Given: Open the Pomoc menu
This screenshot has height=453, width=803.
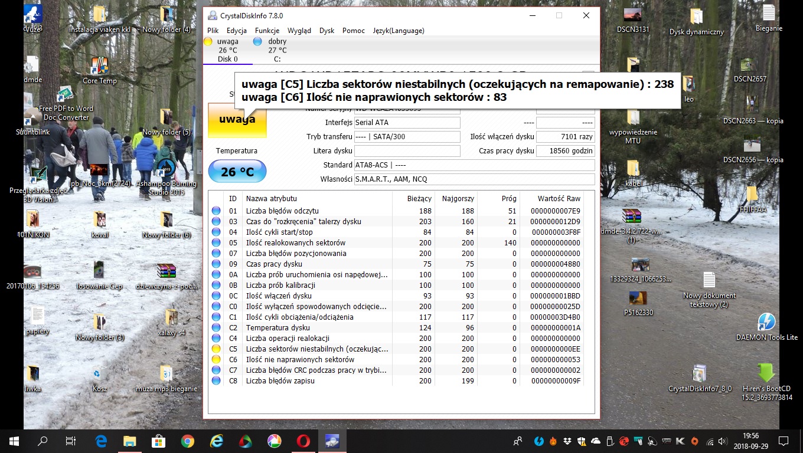Looking at the screenshot, I should (354, 31).
